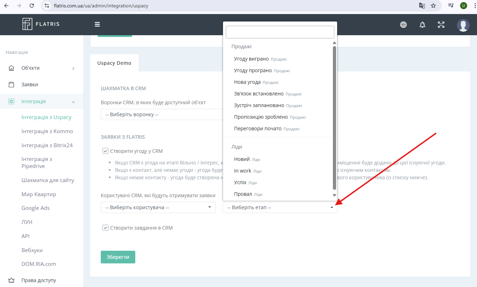Uncheck Створити угоду у CRM checkbox
This screenshot has height=287, width=477.
(105, 151)
